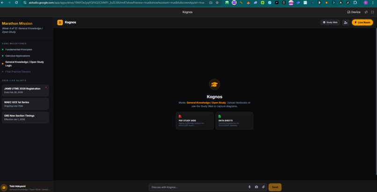The width and height of the screenshot is (377, 192).
Task: Click the browser forward arrow
Action: tap(9, 3)
